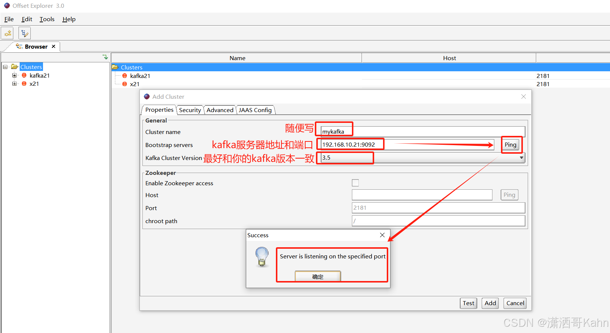Expand the kafka21 tree node
Image resolution: width=610 pixels, height=333 pixels.
coord(14,75)
